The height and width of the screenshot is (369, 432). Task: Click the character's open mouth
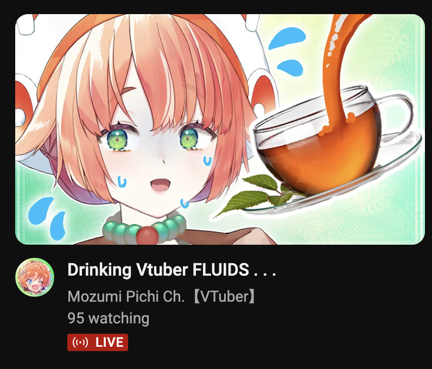[x=160, y=184]
